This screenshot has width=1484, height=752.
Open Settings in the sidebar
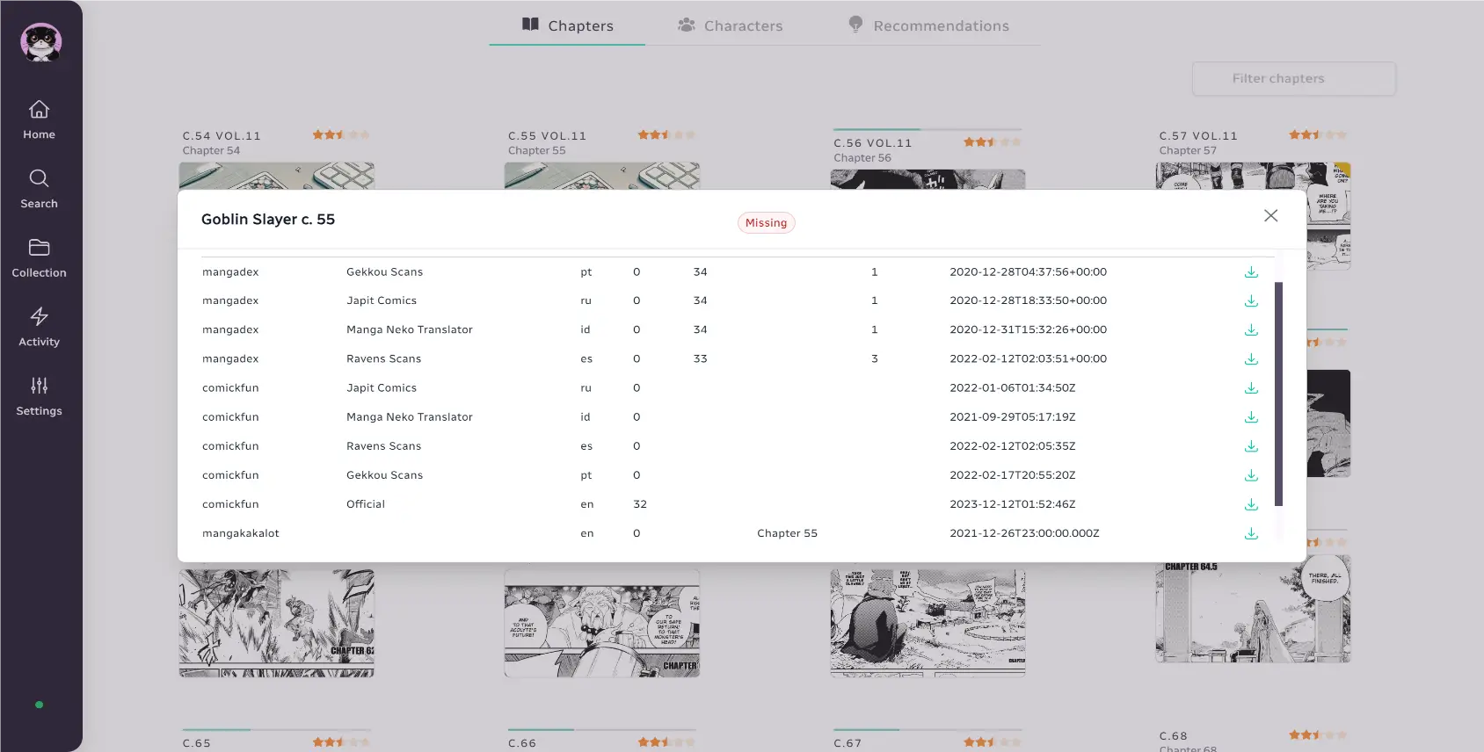39,397
